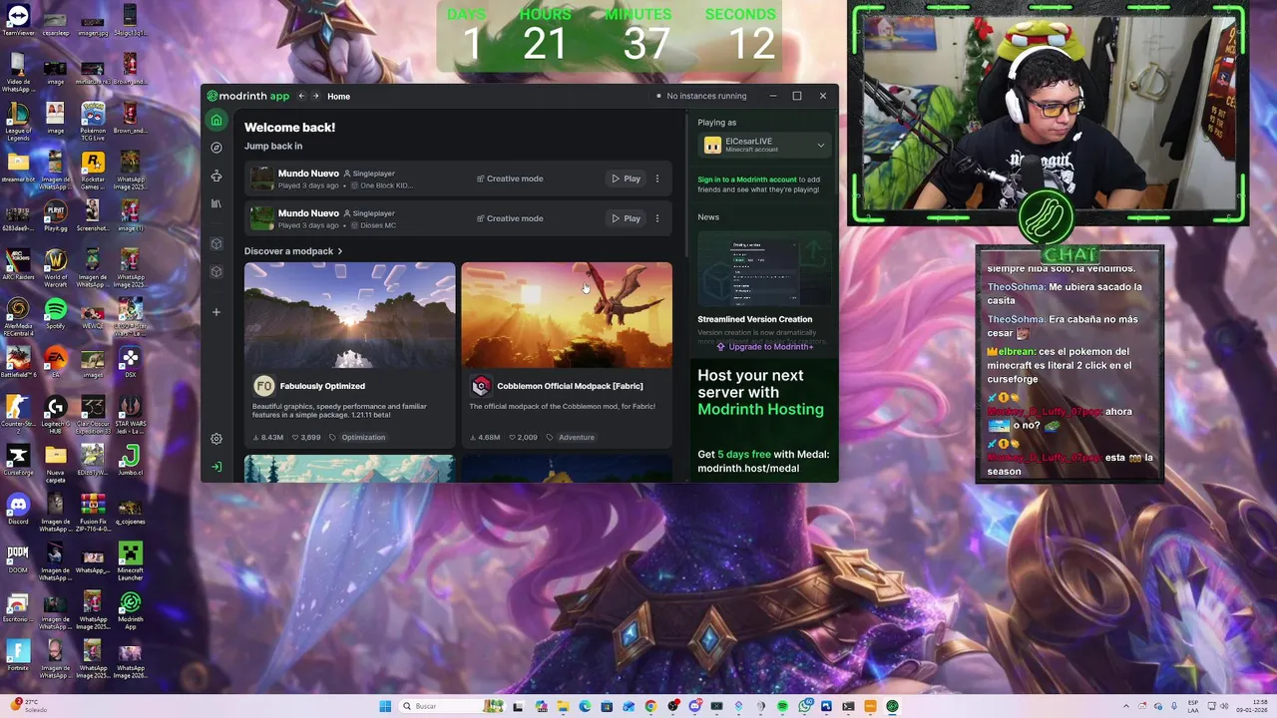Open more options for Dioses MC world row

click(x=657, y=218)
